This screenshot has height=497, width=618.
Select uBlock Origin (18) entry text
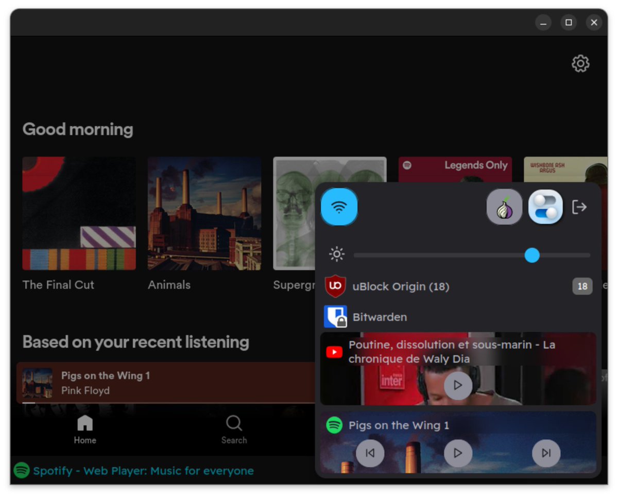point(401,286)
